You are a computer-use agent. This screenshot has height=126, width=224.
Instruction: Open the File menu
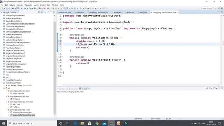coord(2,5)
